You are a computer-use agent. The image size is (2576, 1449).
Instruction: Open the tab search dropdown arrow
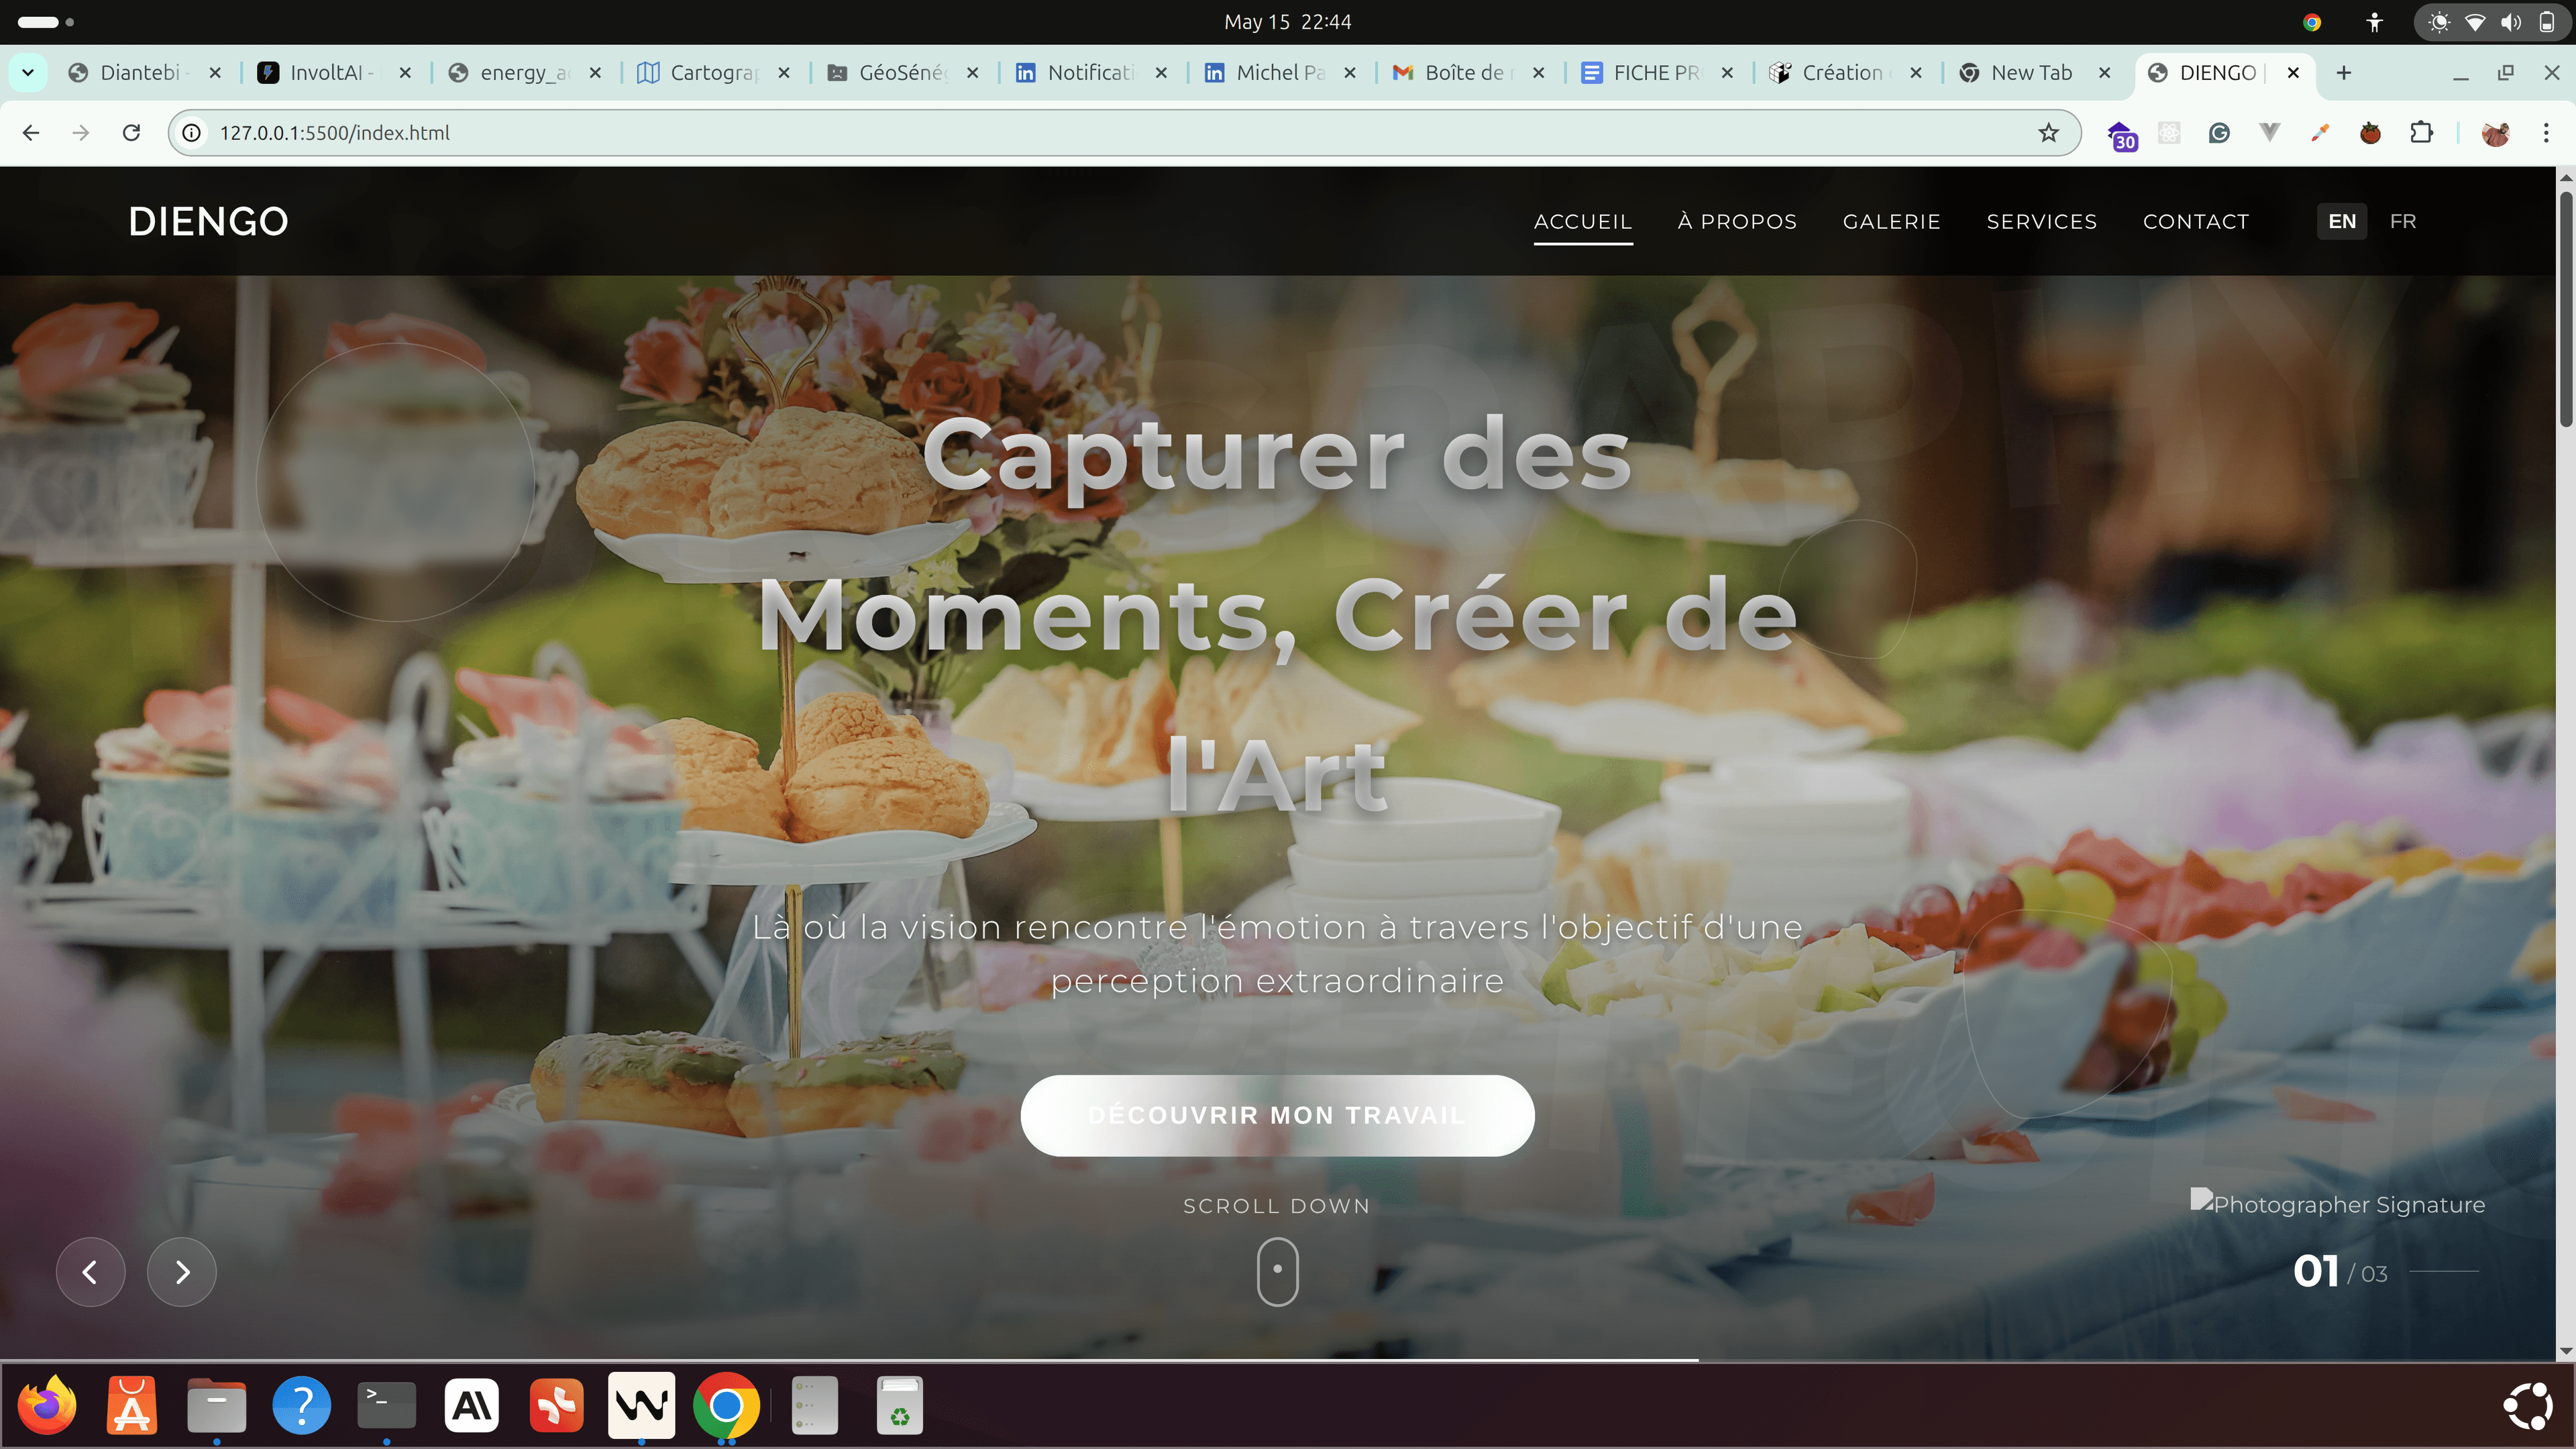click(x=28, y=73)
